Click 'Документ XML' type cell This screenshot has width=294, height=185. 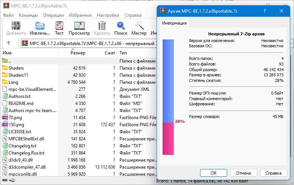click(134, 89)
